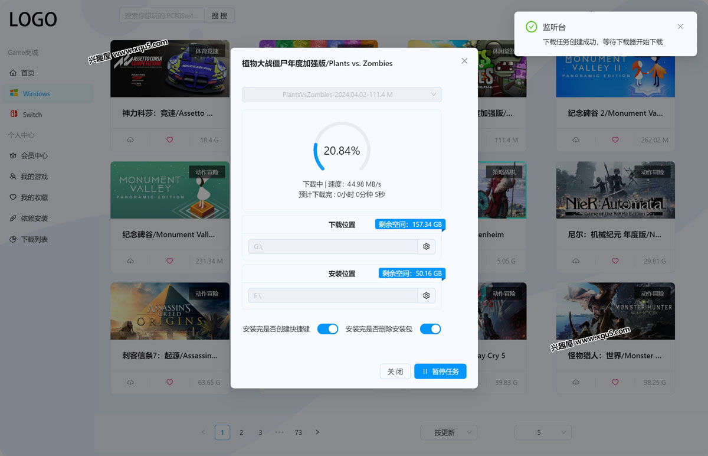The width and height of the screenshot is (708, 456).
Task: Click the 怪物猎人：世界/Monster title
Action: (615, 356)
